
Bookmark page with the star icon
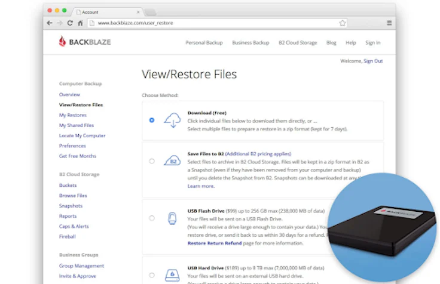point(343,23)
